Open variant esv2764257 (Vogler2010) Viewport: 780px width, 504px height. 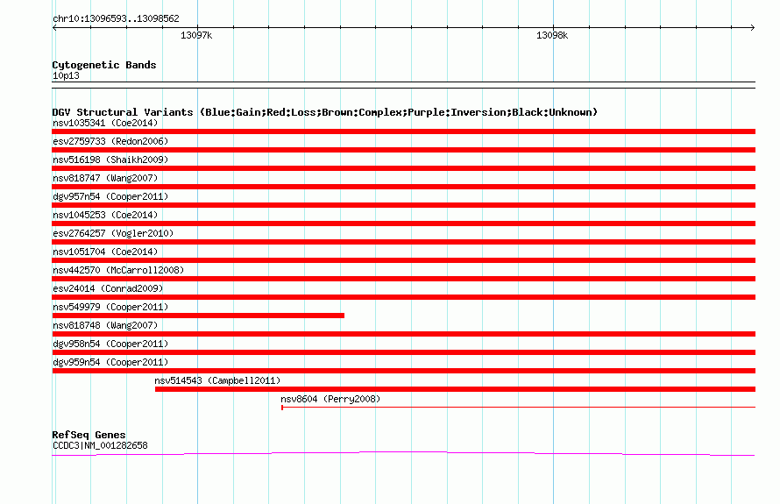[113, 233]
